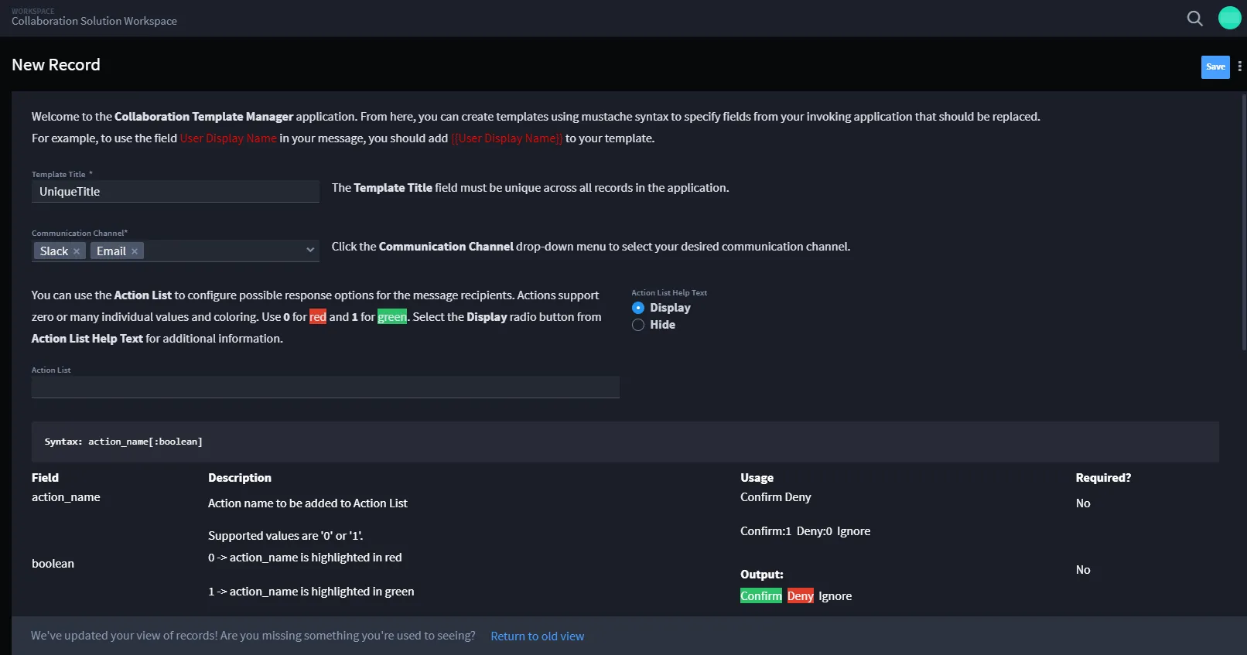Click the red {{User Display Name}} mustache example
The image size is (1247, 655).
click(x=507, y=138)
